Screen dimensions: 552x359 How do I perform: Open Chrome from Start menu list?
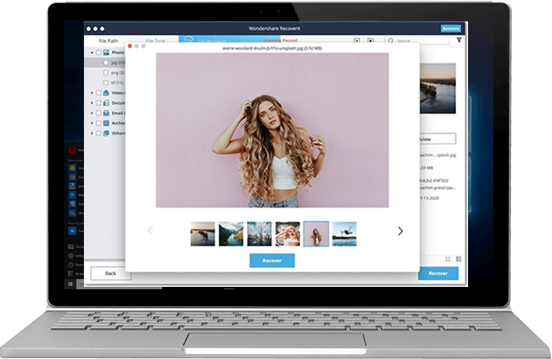pos(72,177)
